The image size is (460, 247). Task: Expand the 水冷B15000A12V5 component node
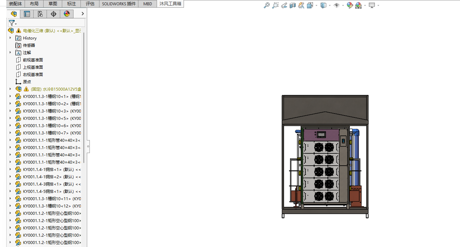[10, 89]
